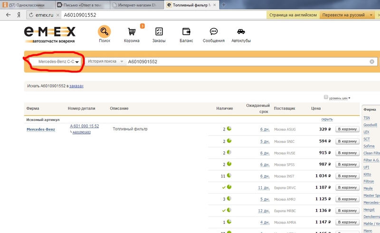Open the Автоклубы car icon
This screenshot has width=380, height=233.
[241, 32]
